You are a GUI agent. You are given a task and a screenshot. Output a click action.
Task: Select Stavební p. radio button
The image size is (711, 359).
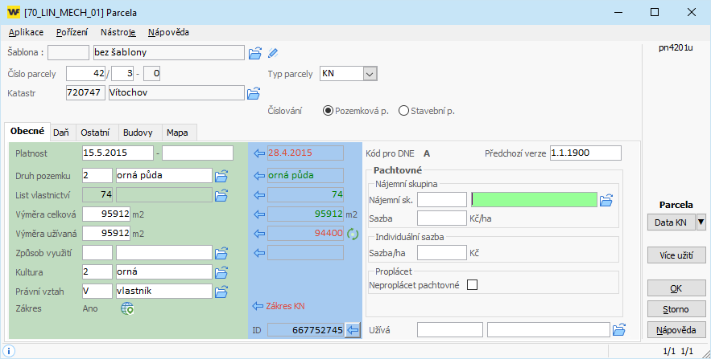(x=403, y=111)
